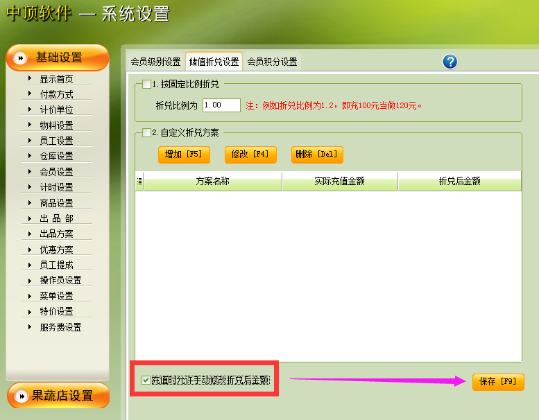
Task: Open 特价设置 in the sidebar
Action: [x=57, y=311]
